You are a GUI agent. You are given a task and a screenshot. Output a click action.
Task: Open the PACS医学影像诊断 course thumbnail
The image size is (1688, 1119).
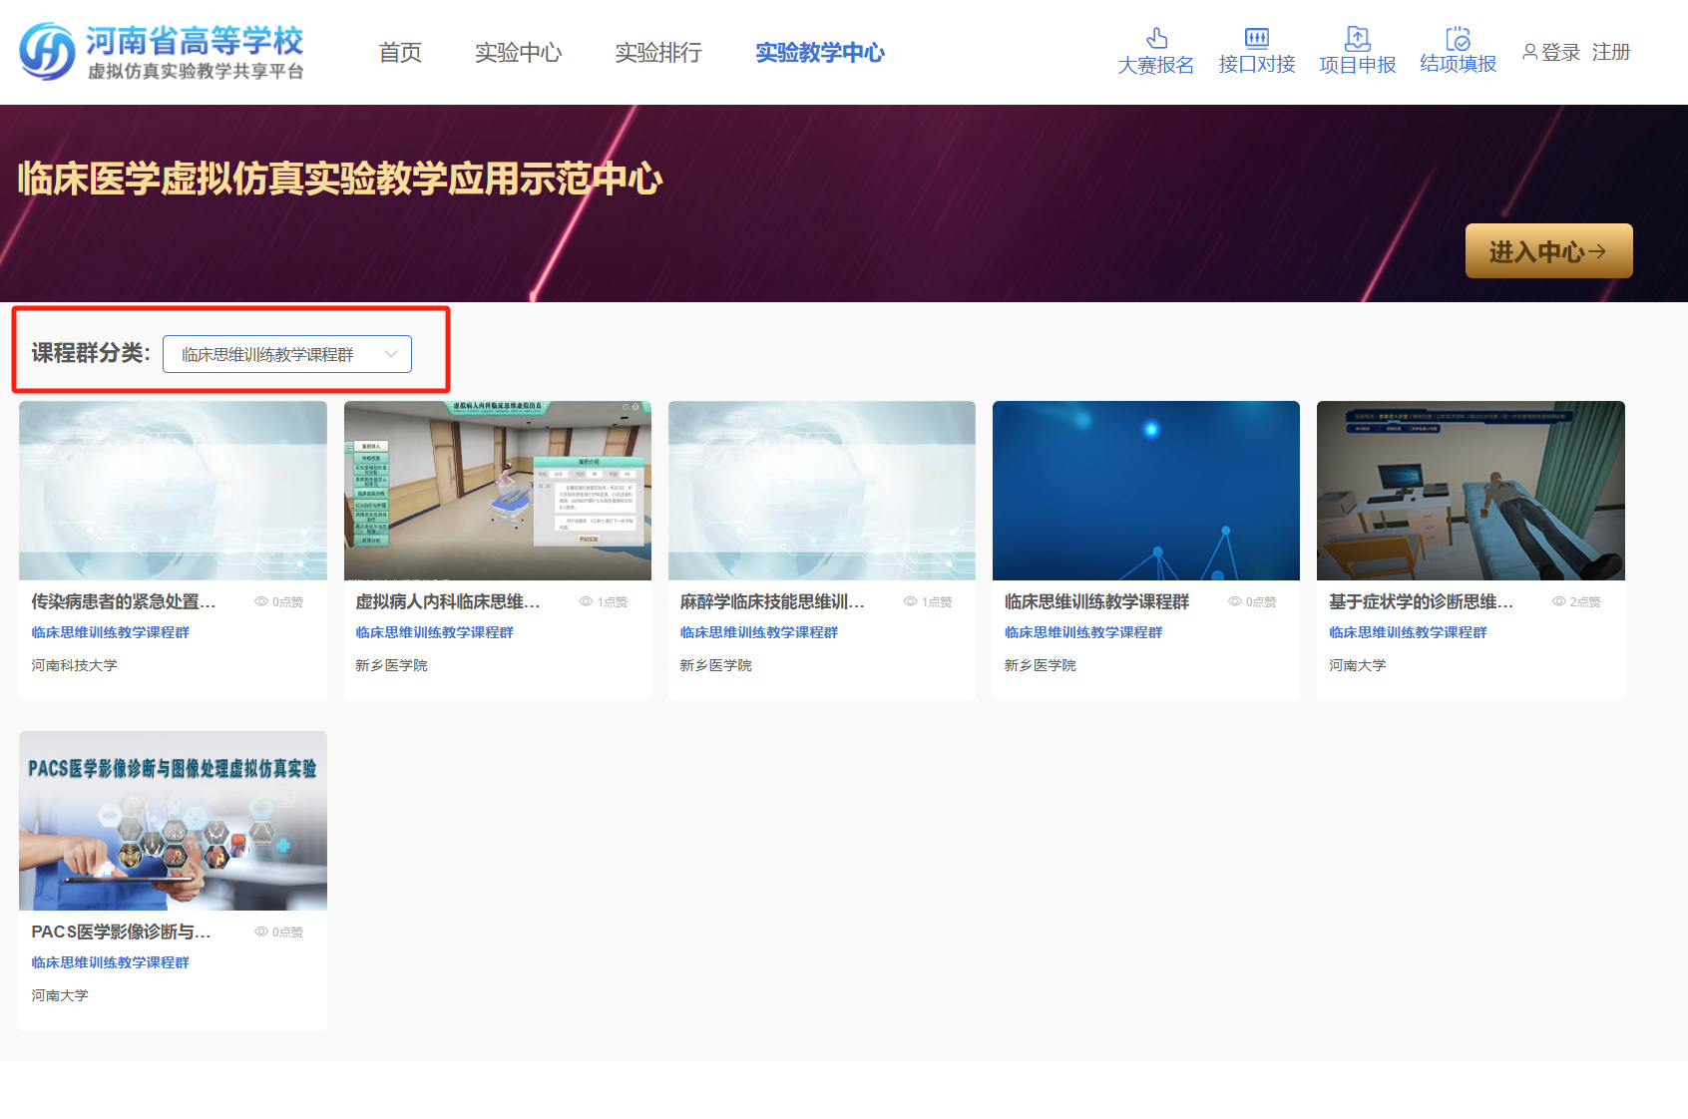coord(173,821)
